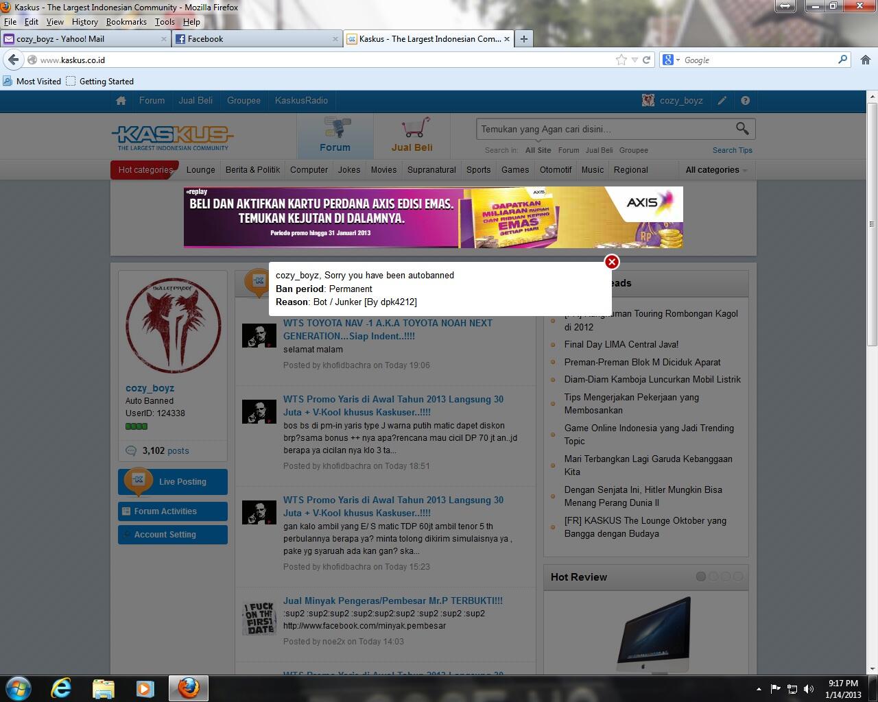
Task: Show hidden tray icons arrow
Action: click(x=759, y=689)
